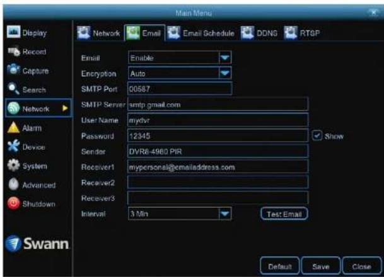The width and height of the screenshot is (384, 277).
Task: Click the yellow arrow beside Network menu
Action: pyautogui.click(x=65, y=108)
